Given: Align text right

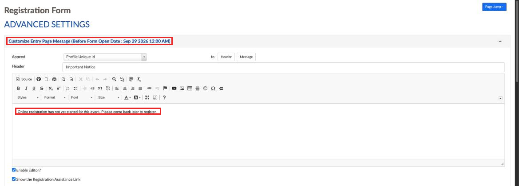Looking at the screenshot, I should [x=132, y=89].
